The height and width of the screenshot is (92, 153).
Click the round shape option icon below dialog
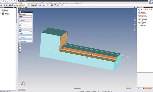(x=20, y=44)
